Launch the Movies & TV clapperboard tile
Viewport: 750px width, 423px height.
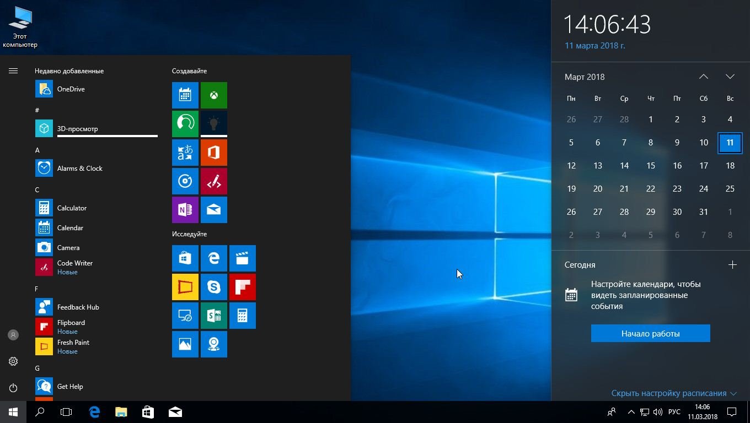tap(243, 258)
